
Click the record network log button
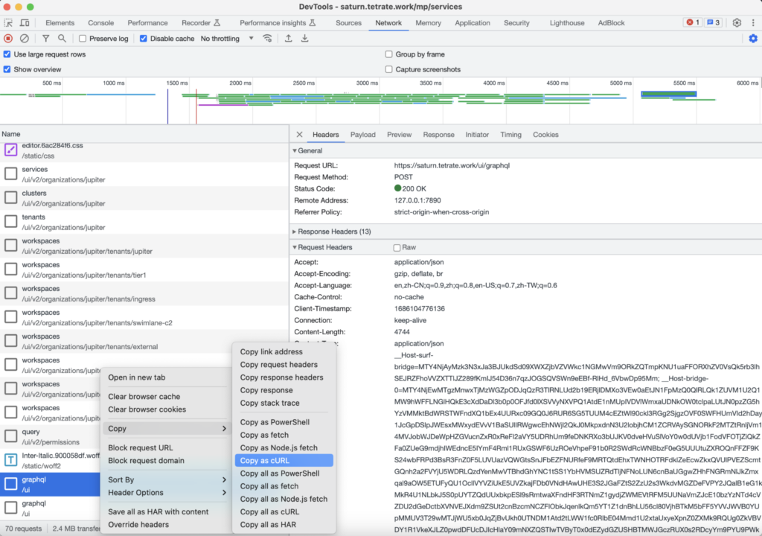click(8, 39)
